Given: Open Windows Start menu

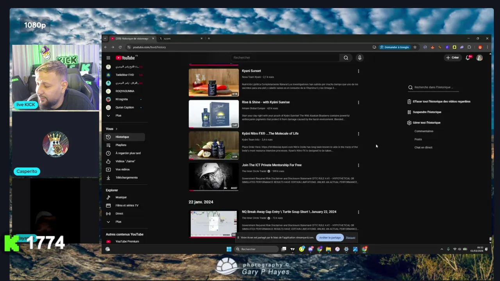Looking at the screenshot, I should click(229, 249).
